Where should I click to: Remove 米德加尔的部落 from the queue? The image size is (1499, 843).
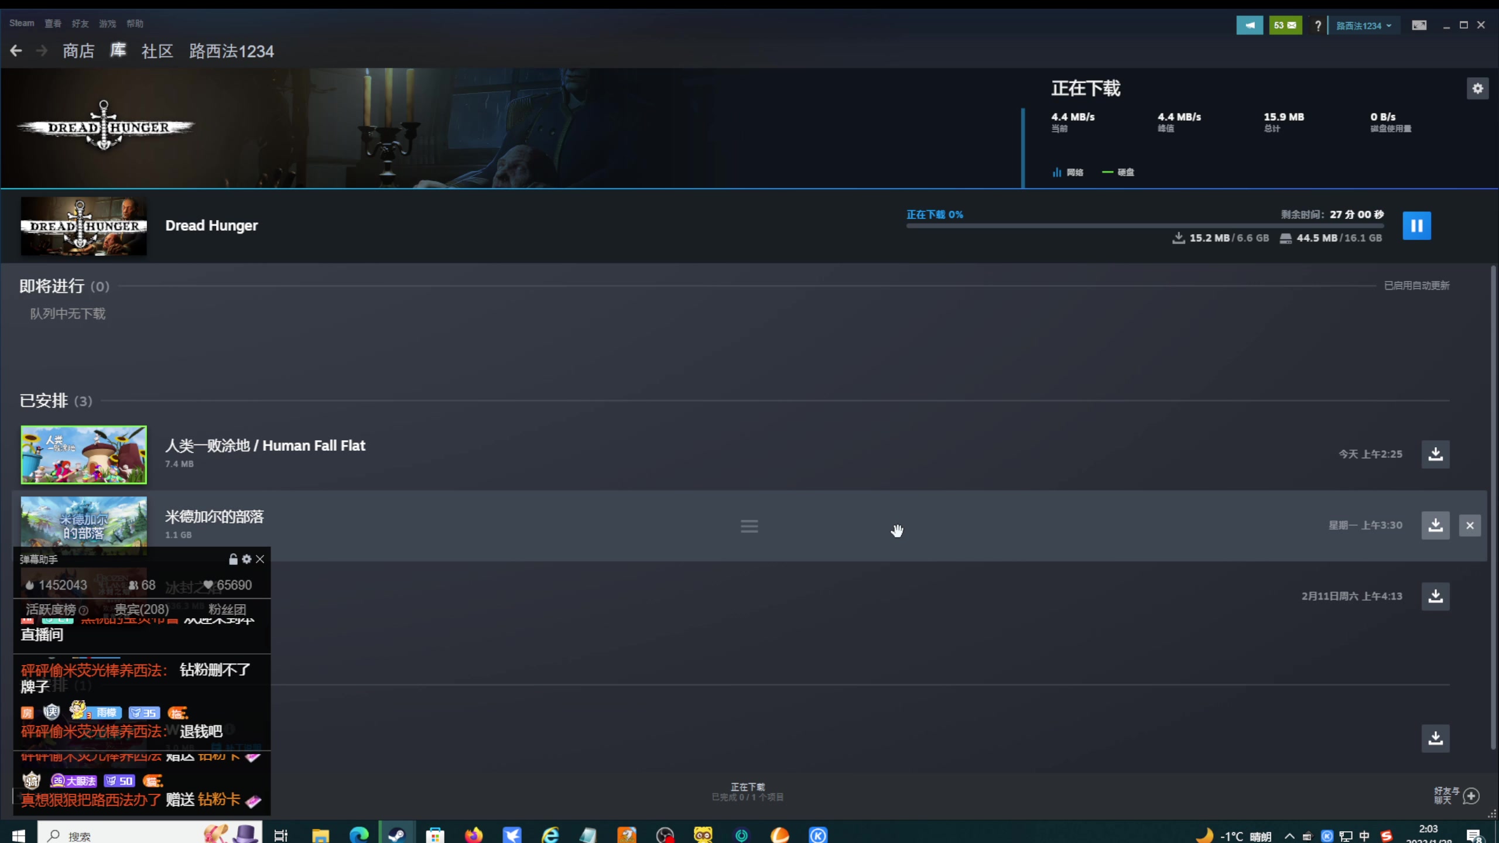[1470, 526]
